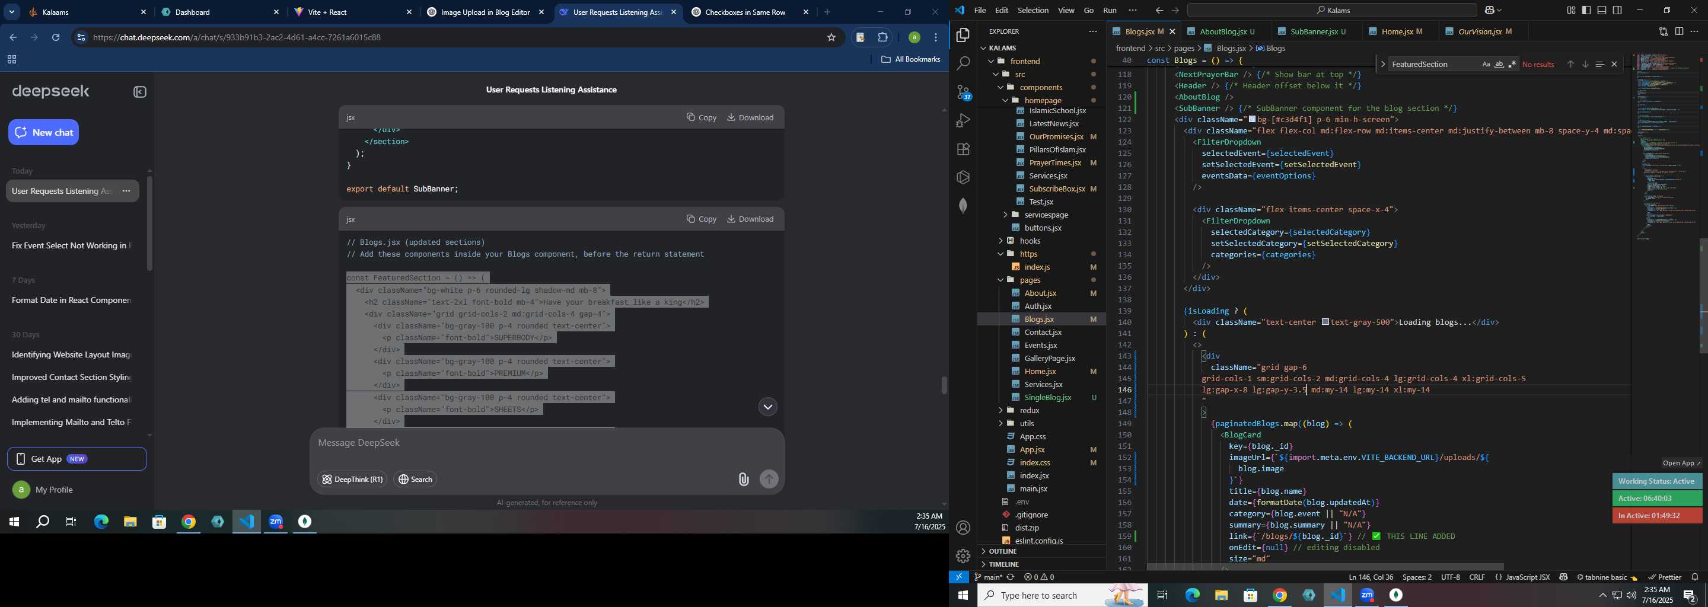
Task: Expand the TIMELINE section
Action: (x=1003, y=564)
